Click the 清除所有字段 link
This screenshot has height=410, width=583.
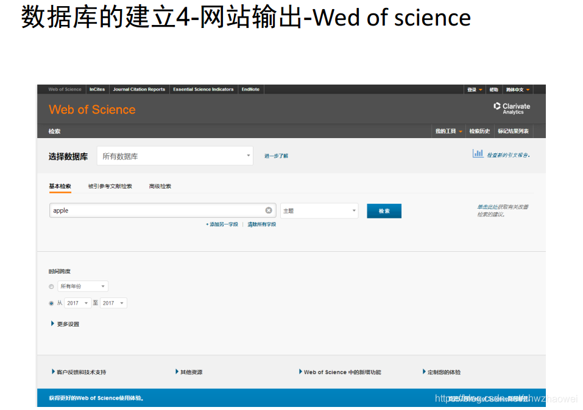pos(262,224)
